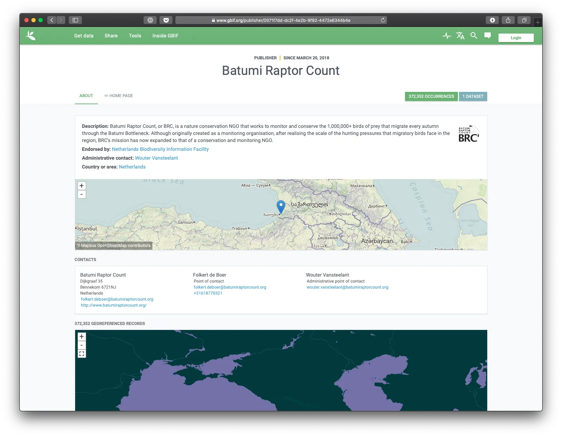Click the Login button
562x437 pixels.
(516, 38)
